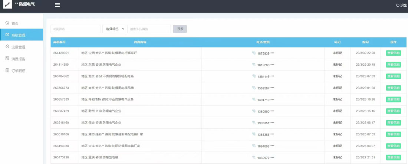Open 首页 in the sidebar
408x164 pixels.
click(22, 23)
